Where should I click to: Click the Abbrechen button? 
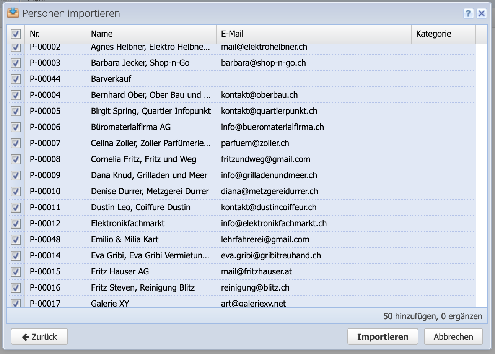point(453,336)
